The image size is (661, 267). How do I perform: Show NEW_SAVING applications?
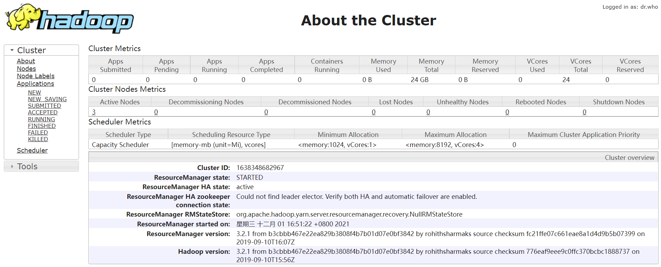point(47,99)
